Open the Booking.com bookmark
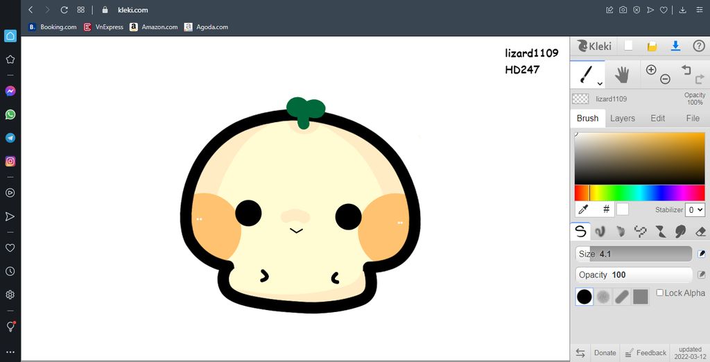The height and width of the screenshot is (362, 710). pyautogui.click(x=53, y=27)
